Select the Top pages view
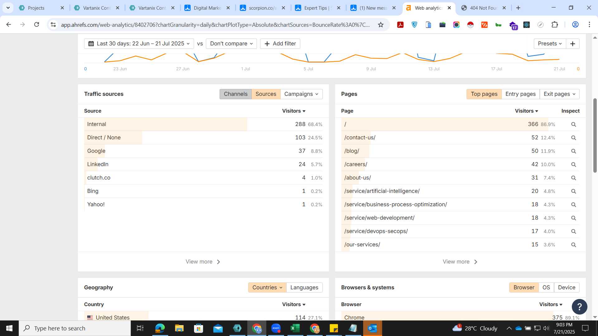 pyautogui.click(x=484, y=94)
